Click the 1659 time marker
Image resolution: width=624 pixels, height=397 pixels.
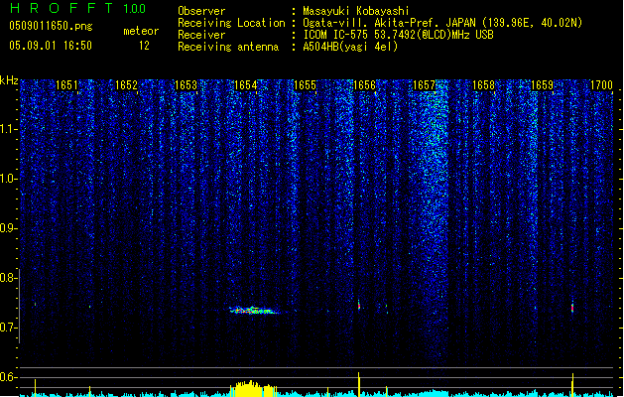(543, 84)
